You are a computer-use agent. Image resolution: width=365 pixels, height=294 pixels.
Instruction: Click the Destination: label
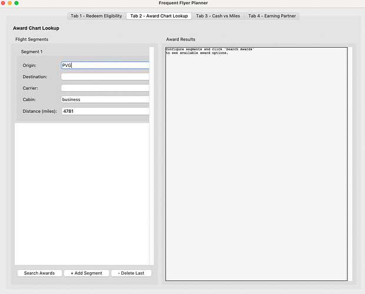coord(35,76)
